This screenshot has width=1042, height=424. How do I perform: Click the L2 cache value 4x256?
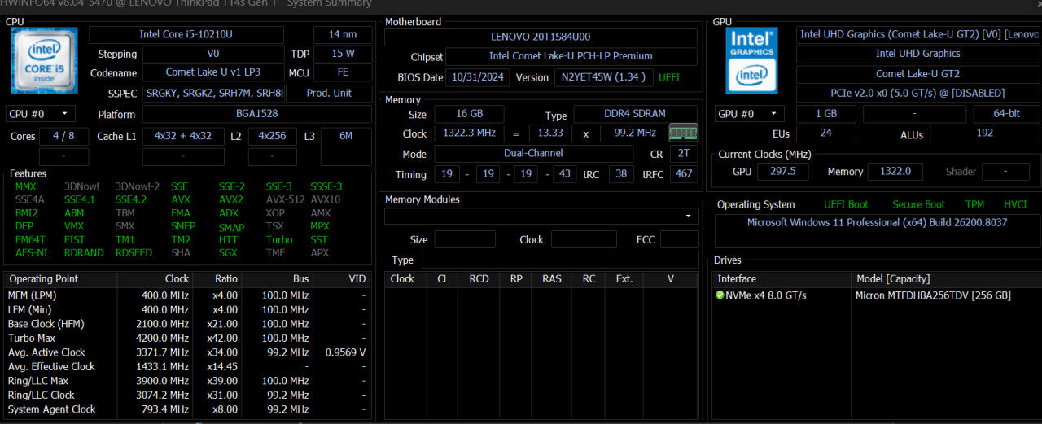click(273, 136)
